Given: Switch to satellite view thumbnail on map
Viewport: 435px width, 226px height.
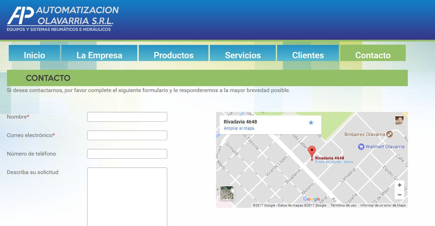Looking at the screenshot, I should click(227, 193).
